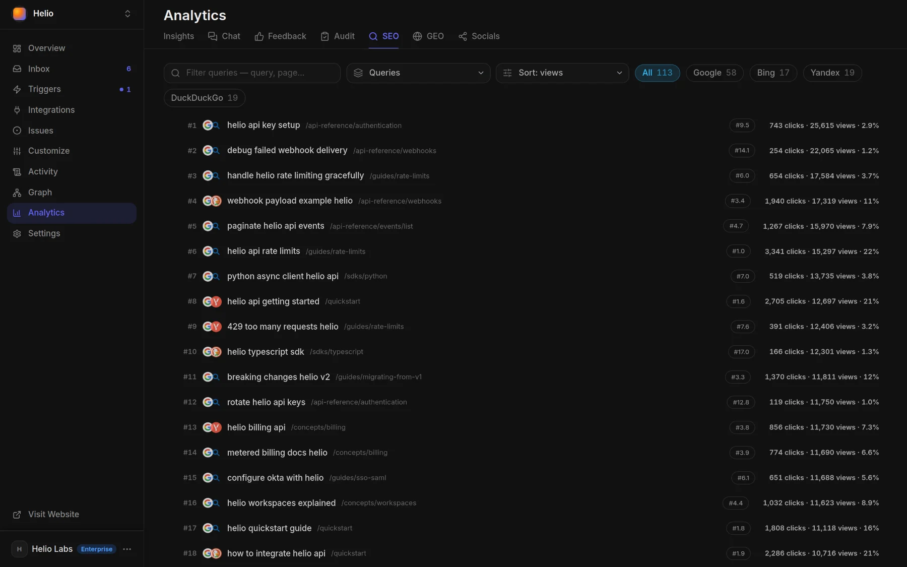Click DuckDuckGo icon on webhook payload example row
907x567 pixels.
tap(216, 201)
